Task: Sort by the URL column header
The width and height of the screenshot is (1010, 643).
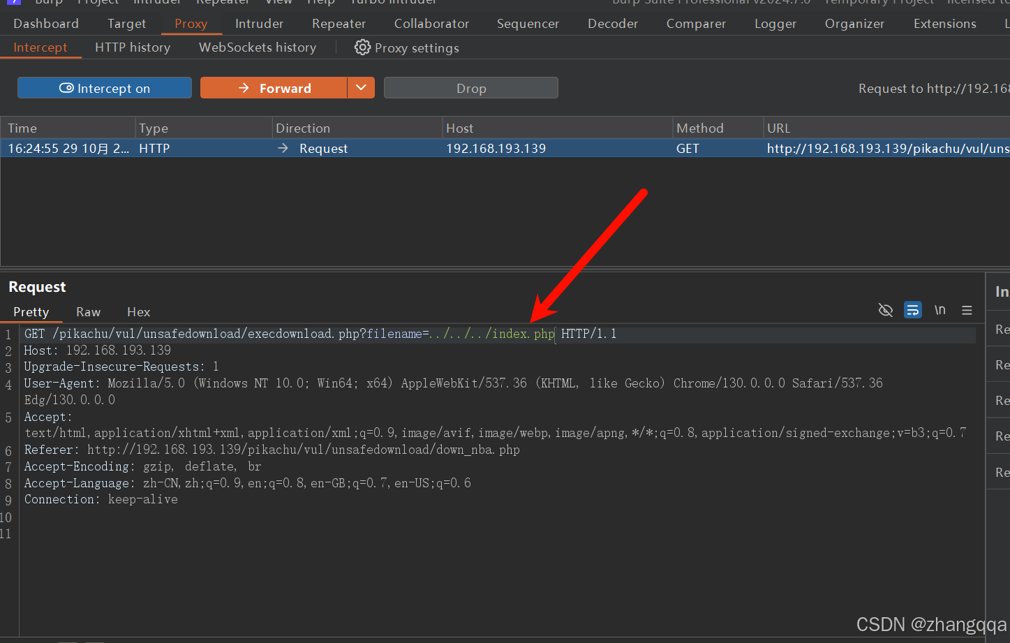Action: coord(887,128)
